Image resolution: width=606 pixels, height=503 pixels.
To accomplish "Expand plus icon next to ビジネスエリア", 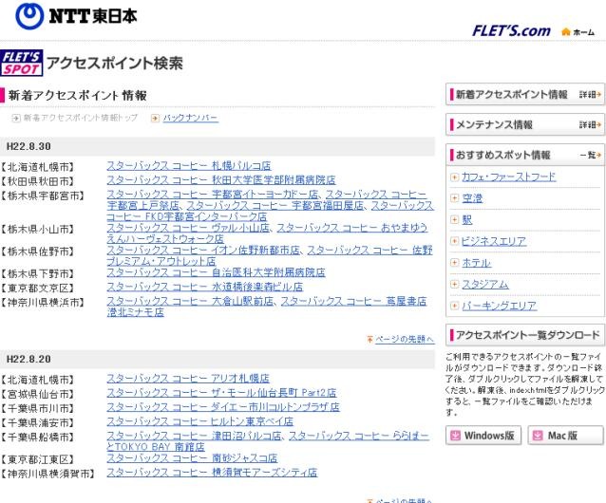I will (454, 241).
